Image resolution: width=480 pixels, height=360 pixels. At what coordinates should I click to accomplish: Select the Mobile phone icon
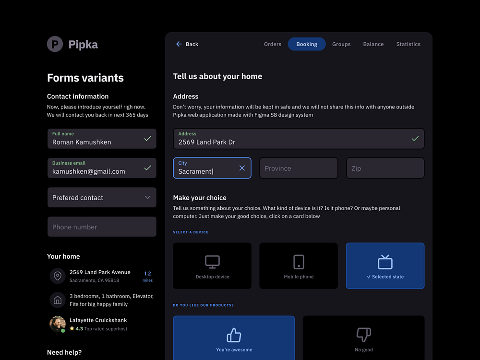point(298,262)
